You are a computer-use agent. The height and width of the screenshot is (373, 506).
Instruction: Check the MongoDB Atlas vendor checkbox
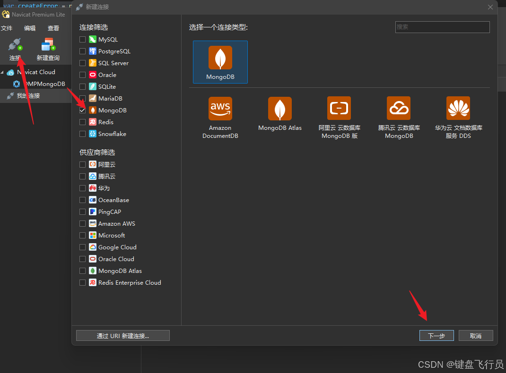click(x=83, y=271)
